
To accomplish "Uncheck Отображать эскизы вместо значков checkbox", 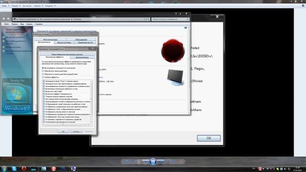I will point(44,112).
